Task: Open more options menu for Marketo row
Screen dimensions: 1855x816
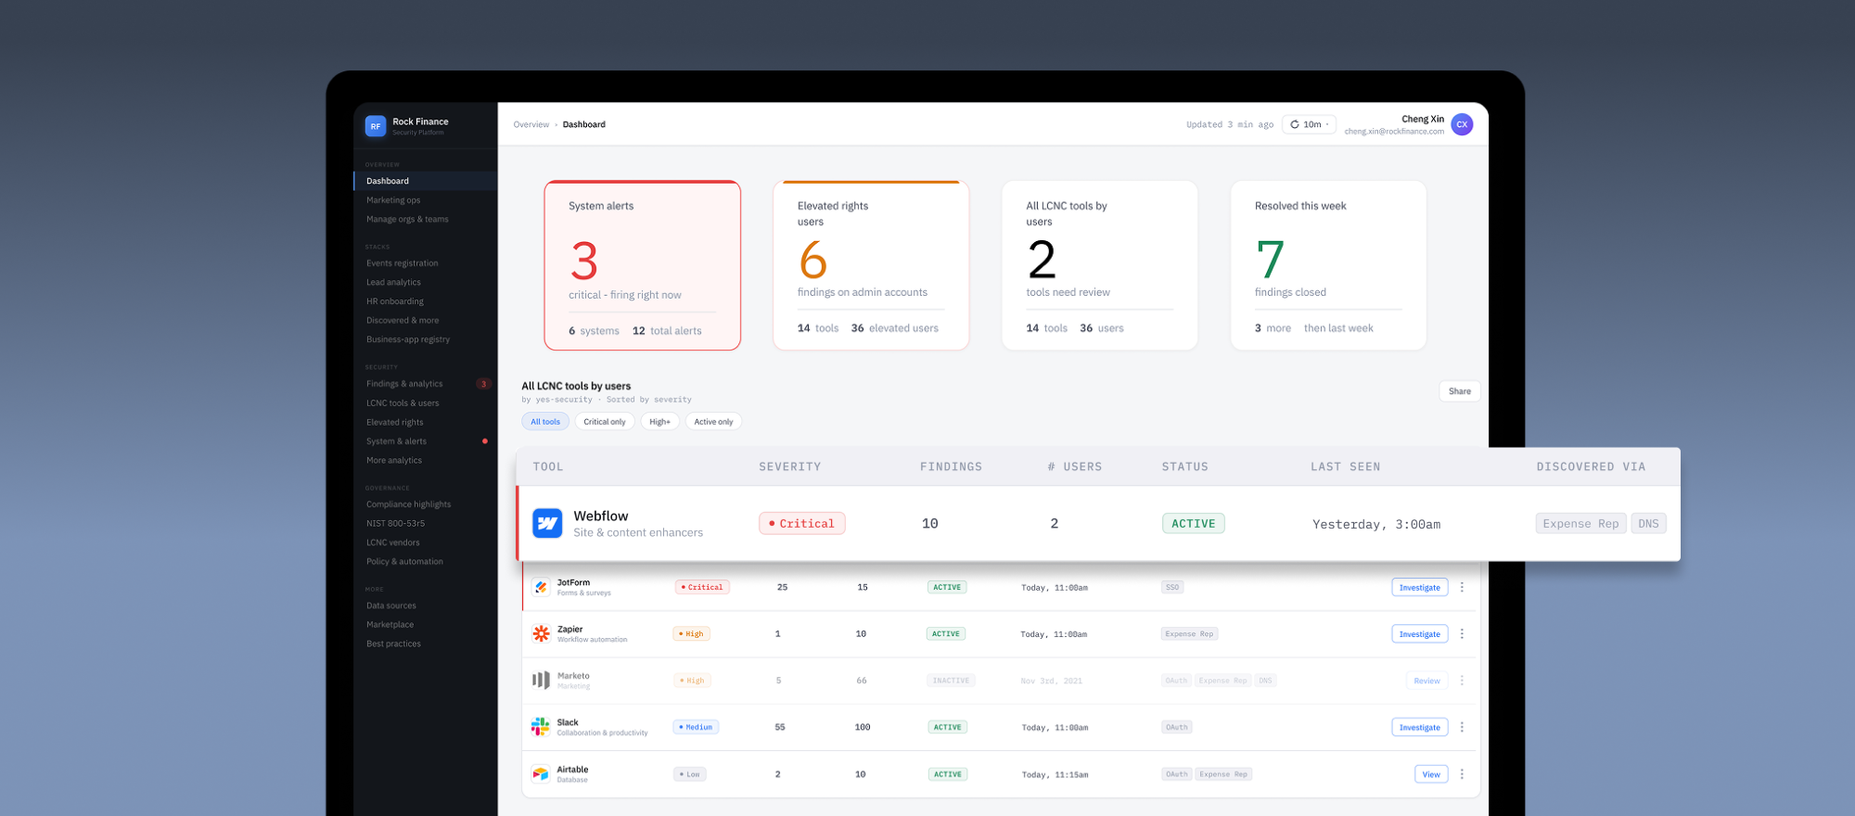Action: pos(1462,681)
